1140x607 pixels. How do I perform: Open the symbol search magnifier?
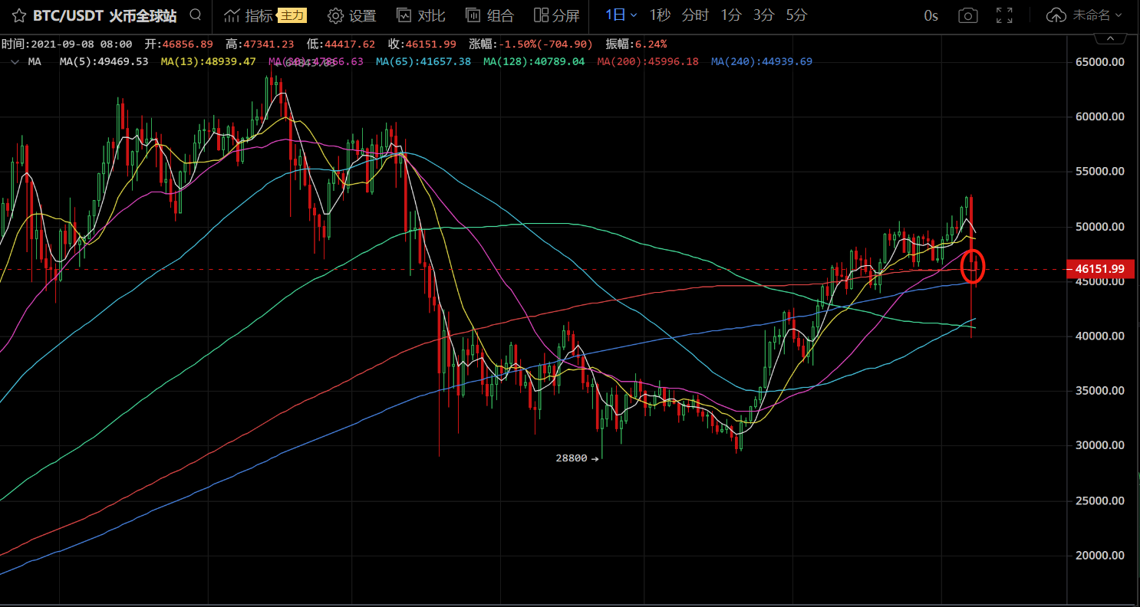(x=196, y=15)
